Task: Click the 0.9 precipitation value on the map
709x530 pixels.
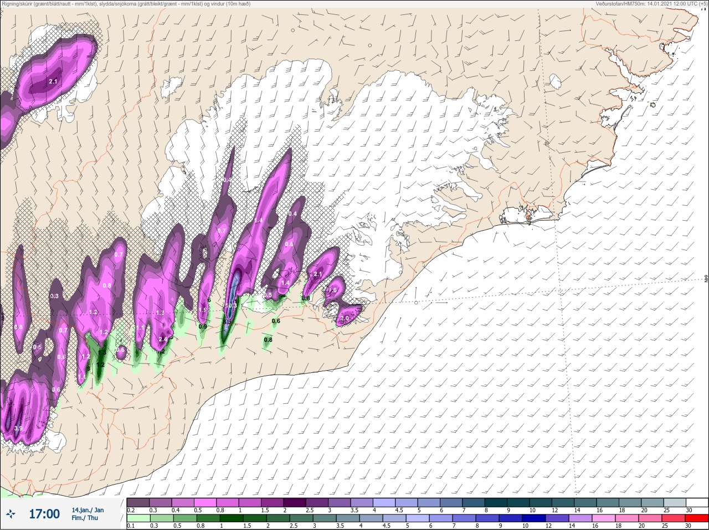Action: [203, 326]
